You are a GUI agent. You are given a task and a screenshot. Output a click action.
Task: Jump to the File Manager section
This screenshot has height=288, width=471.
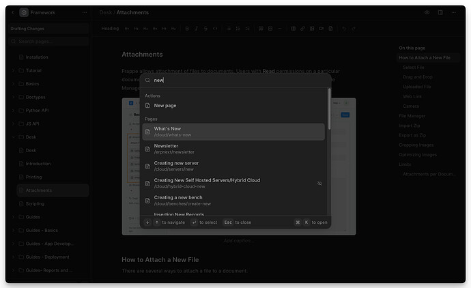[x=412, y=116]
